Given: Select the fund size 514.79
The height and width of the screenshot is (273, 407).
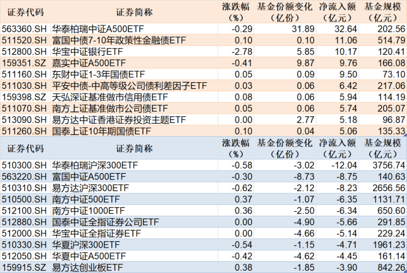Looking at the screenshot, I should 391,40.
